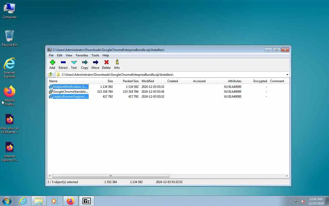Sort by Packed Size column header

(x=127, y=81)
